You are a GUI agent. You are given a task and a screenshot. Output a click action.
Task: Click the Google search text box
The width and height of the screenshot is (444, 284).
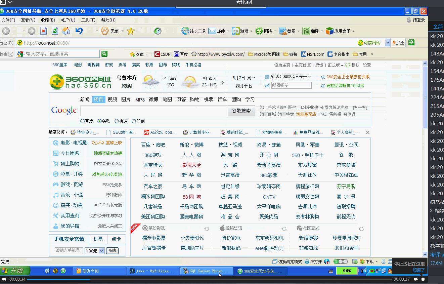tap(154, 111)
